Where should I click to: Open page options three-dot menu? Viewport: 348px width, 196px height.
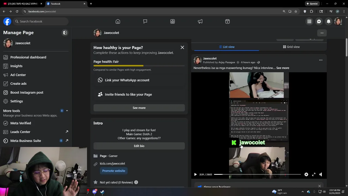322,33
